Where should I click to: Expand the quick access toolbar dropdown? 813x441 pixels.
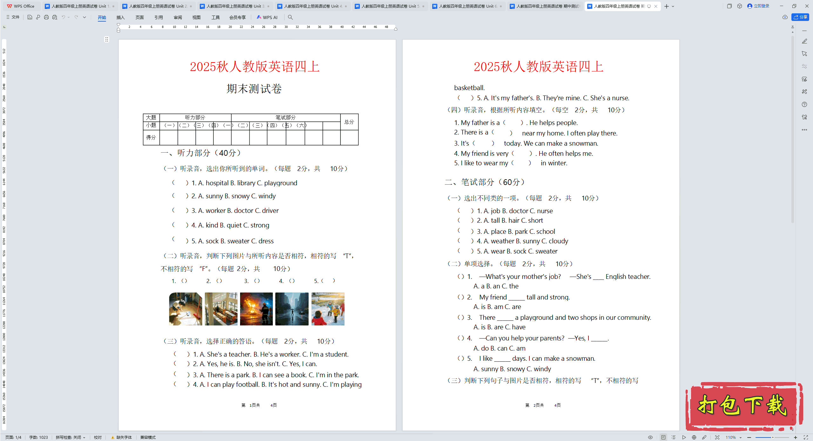pyautogui.click(x=84, y=17)
